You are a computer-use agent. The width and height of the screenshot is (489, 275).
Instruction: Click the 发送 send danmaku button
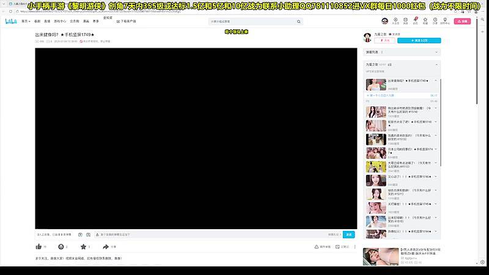click(x=348, y=234)
